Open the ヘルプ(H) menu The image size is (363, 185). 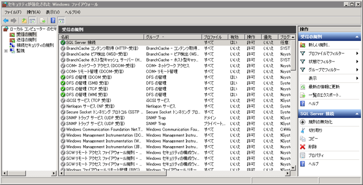click(73, 12)
